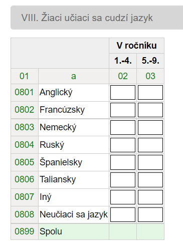Activate the Taliansky input in column 03
Viewport: 183px width, 246px height.
[x=150, y=180]
